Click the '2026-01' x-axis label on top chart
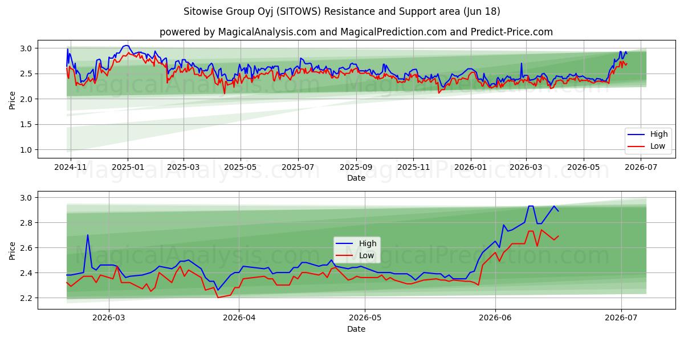Viewport: 684px width, 342px height. 471,168
